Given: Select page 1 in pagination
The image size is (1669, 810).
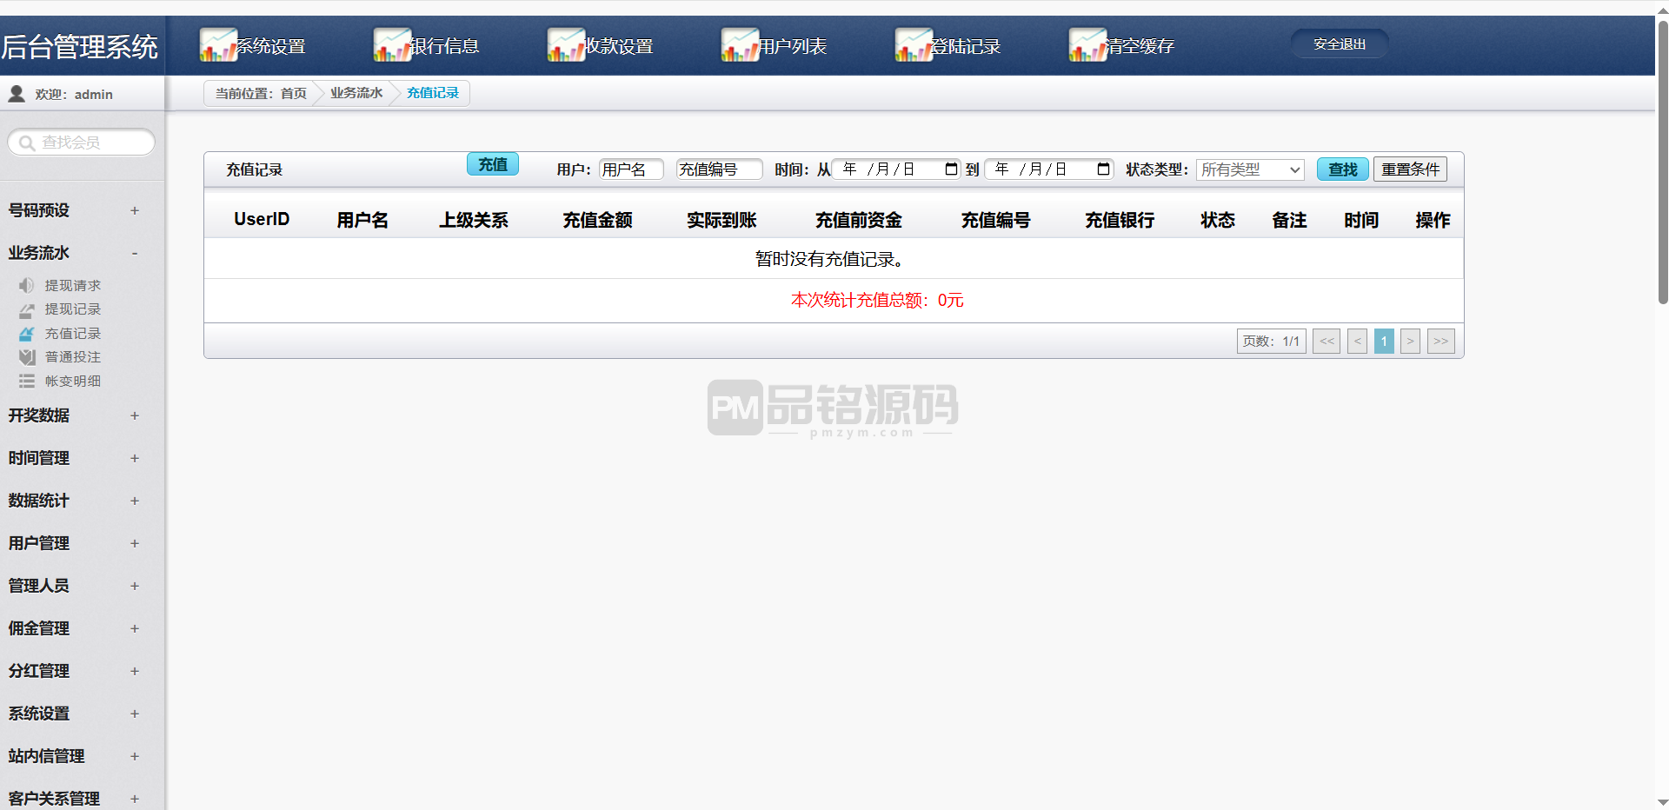Looking at the screenshot, I should (1384, 342).
